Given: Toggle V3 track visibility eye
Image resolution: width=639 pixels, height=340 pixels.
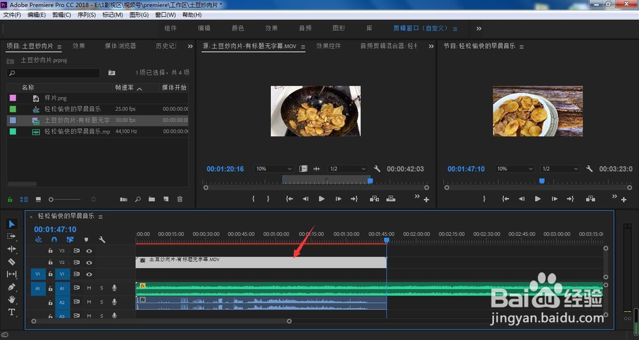Looking at the screenshot, I should point(89,251).
